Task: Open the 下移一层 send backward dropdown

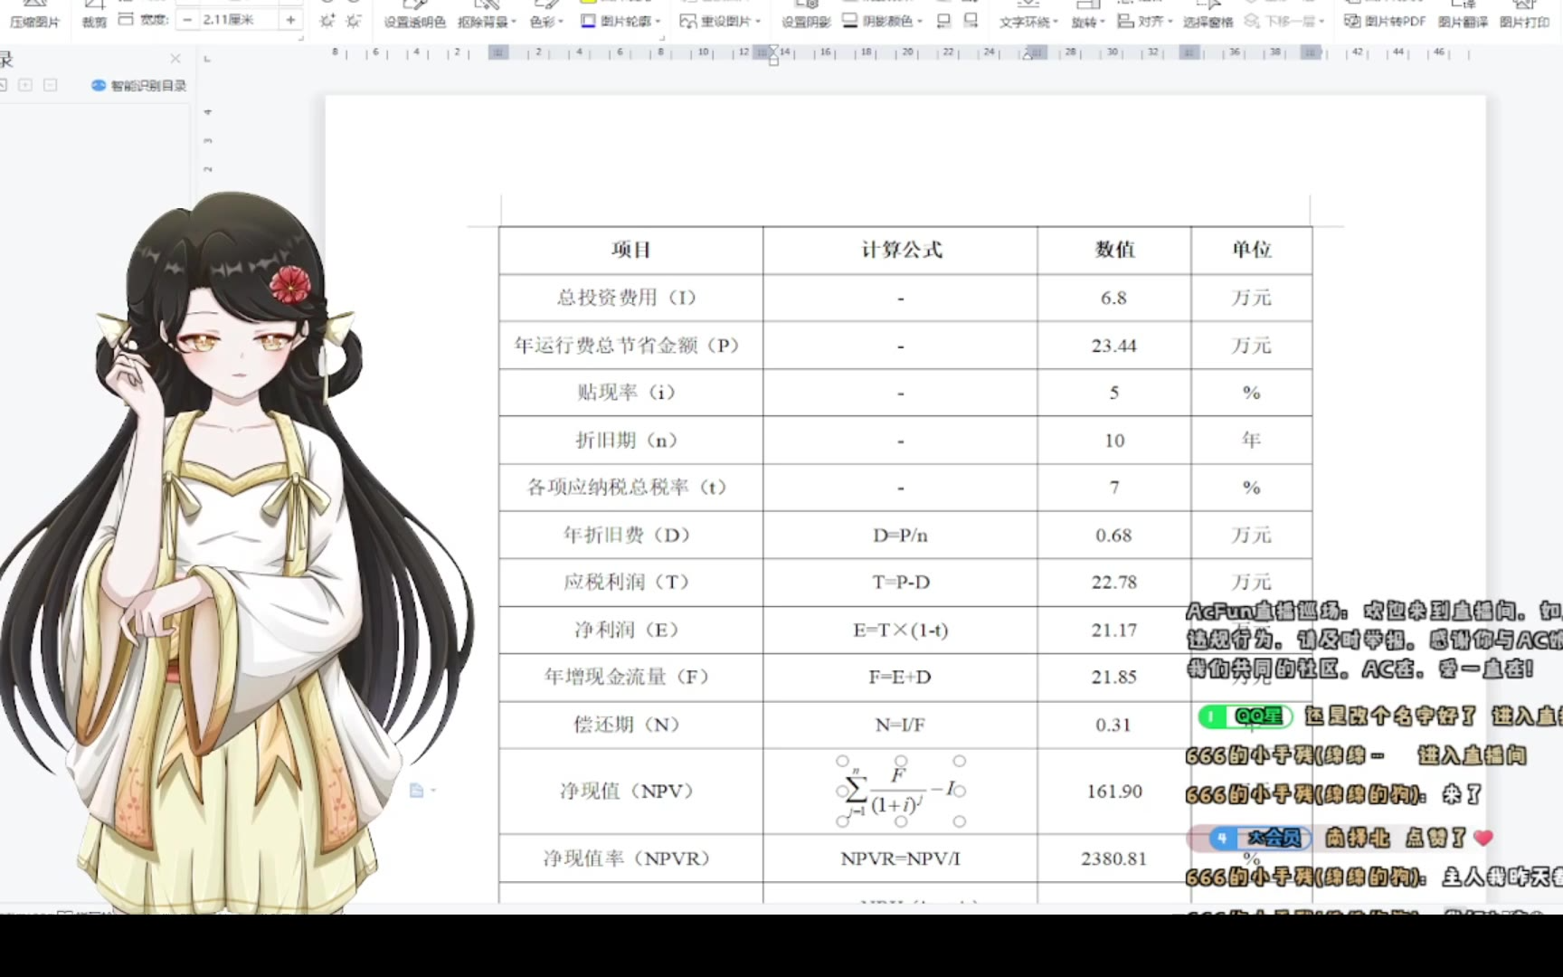Action: 1284,21
